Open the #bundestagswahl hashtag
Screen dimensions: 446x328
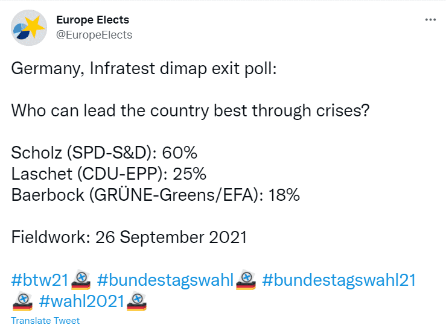click(x=165, y=280)
